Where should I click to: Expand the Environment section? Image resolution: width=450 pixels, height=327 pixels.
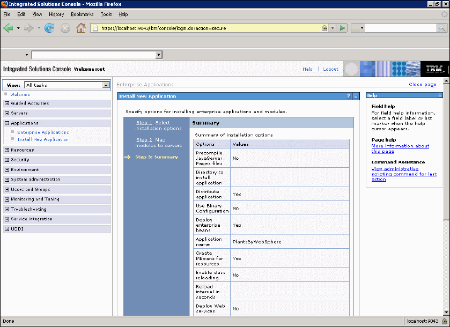(x=7, y=170)
